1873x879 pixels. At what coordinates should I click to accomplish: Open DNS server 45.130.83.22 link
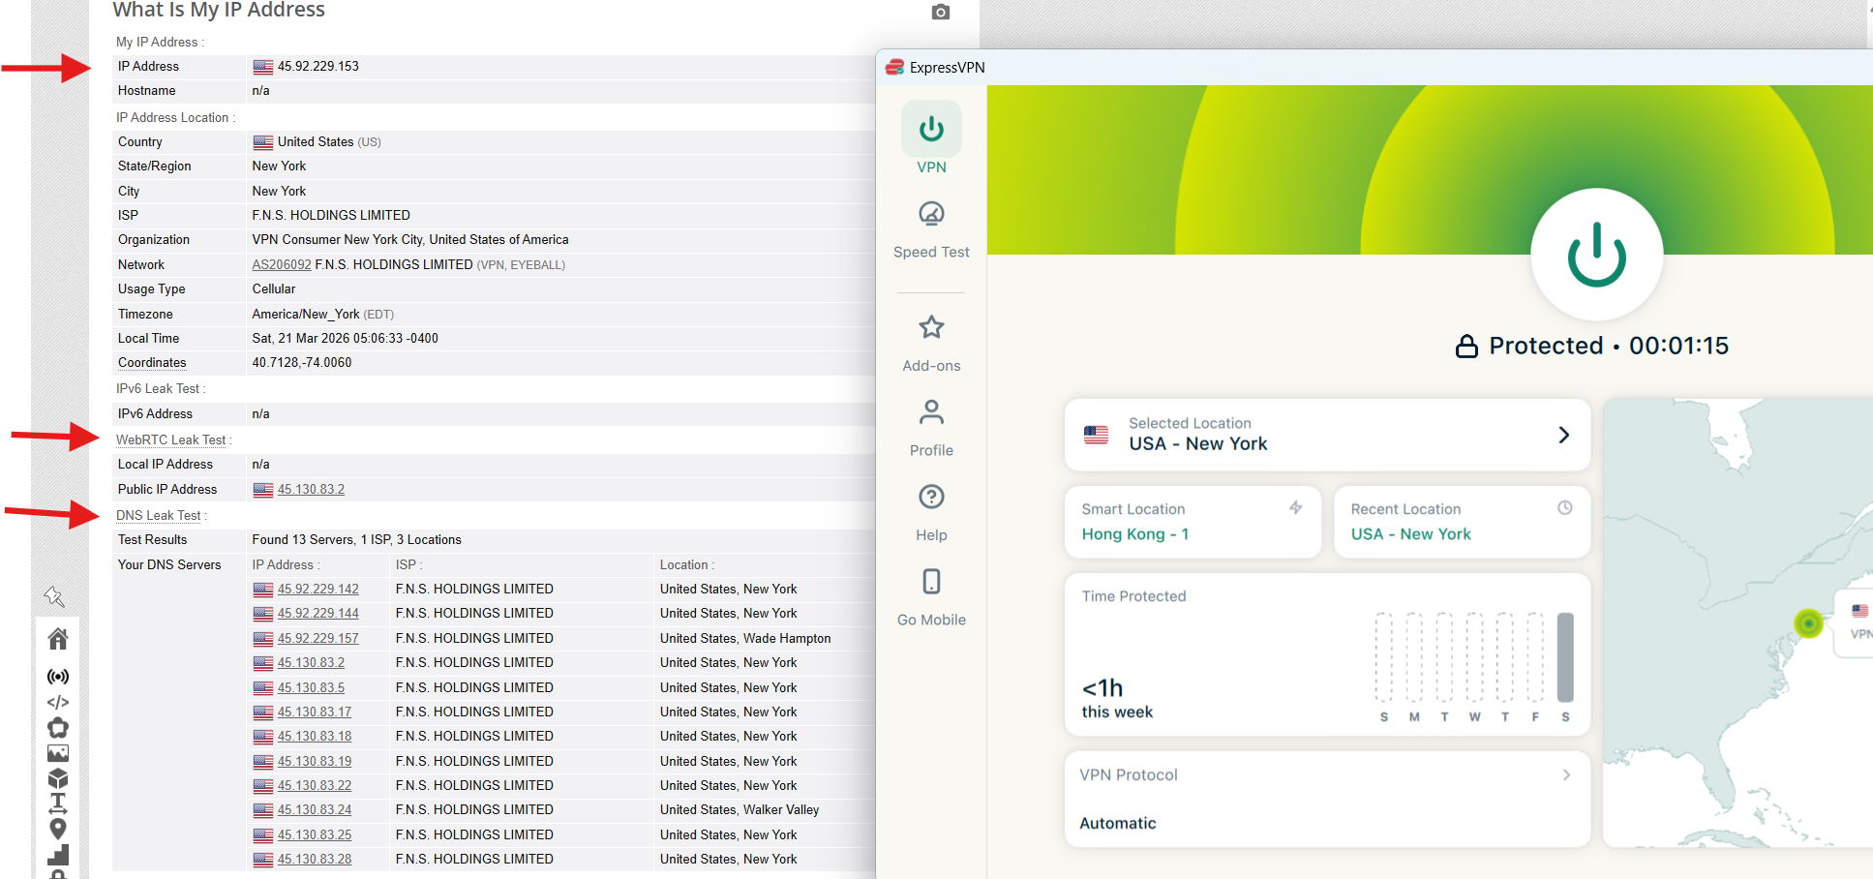tap(315, 785)
